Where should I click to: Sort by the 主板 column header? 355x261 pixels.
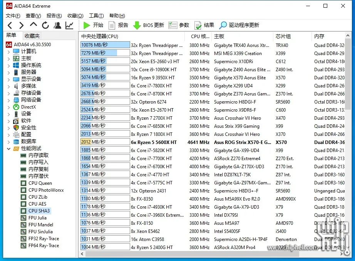coord(242,36)
